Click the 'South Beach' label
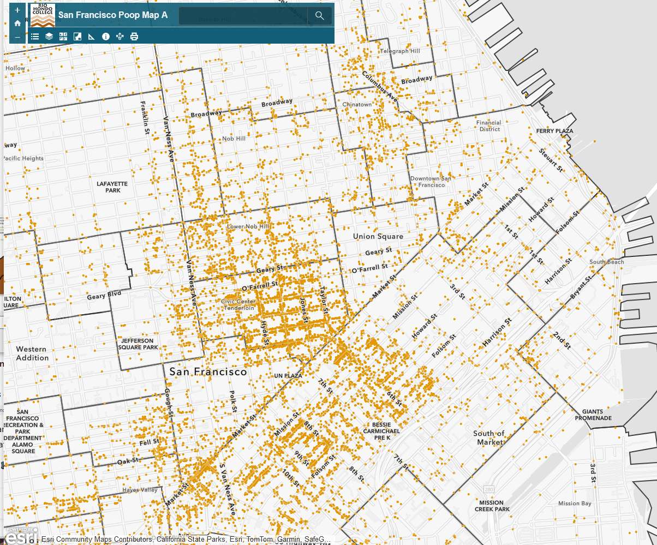This screenshot has width=657, height=545. [607, 262]
